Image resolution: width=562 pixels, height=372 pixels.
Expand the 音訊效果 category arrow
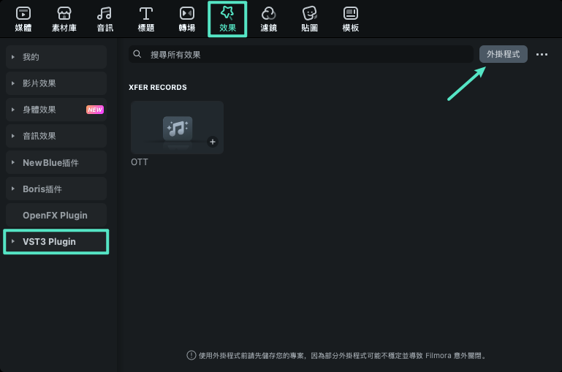pos(13,136)
